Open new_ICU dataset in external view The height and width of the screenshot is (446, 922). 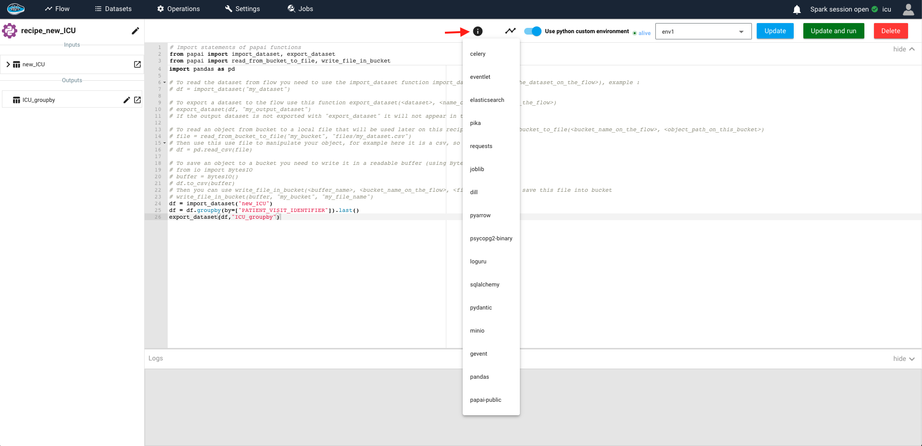coord(137,64)
